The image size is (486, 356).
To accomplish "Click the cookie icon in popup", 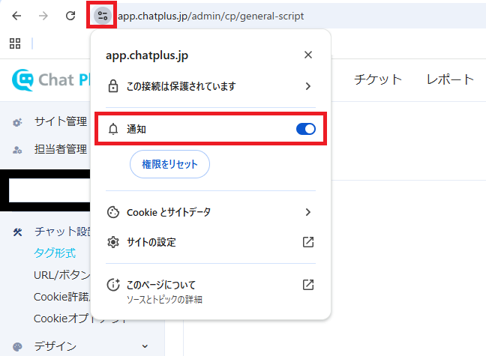I will [114, 212].
